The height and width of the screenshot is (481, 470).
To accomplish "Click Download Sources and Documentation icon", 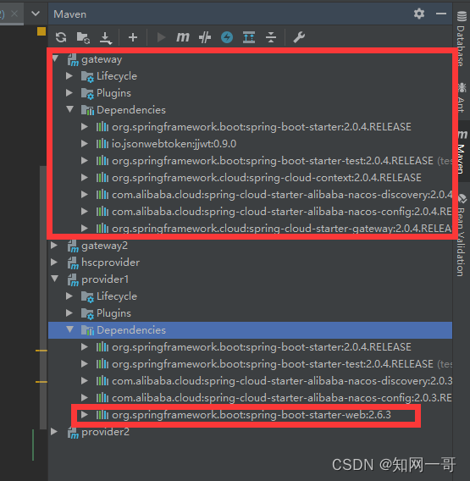I will [106, 38].
